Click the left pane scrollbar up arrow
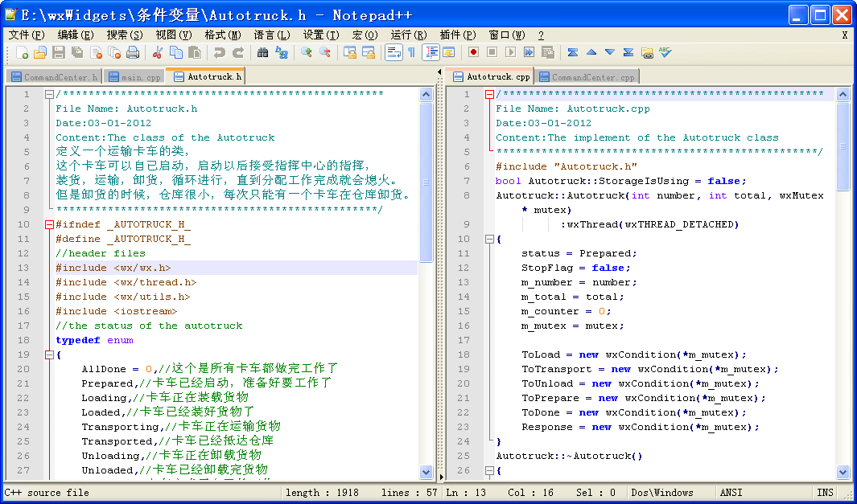This screenshot has width=857, height=504. click(426, 95)
